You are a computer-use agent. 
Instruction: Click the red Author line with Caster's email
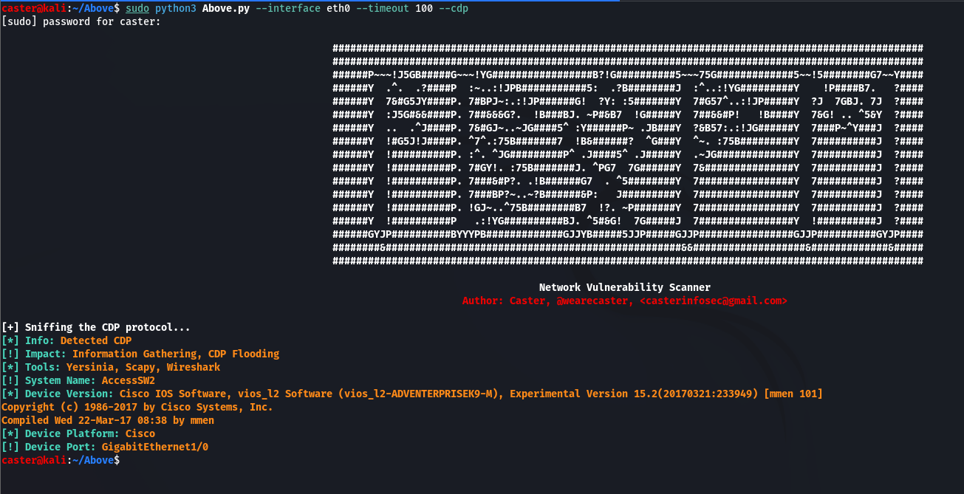(x=625, y=301)
